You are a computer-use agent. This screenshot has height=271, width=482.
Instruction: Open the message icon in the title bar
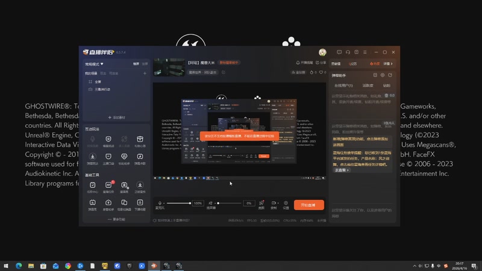(339, 52)
